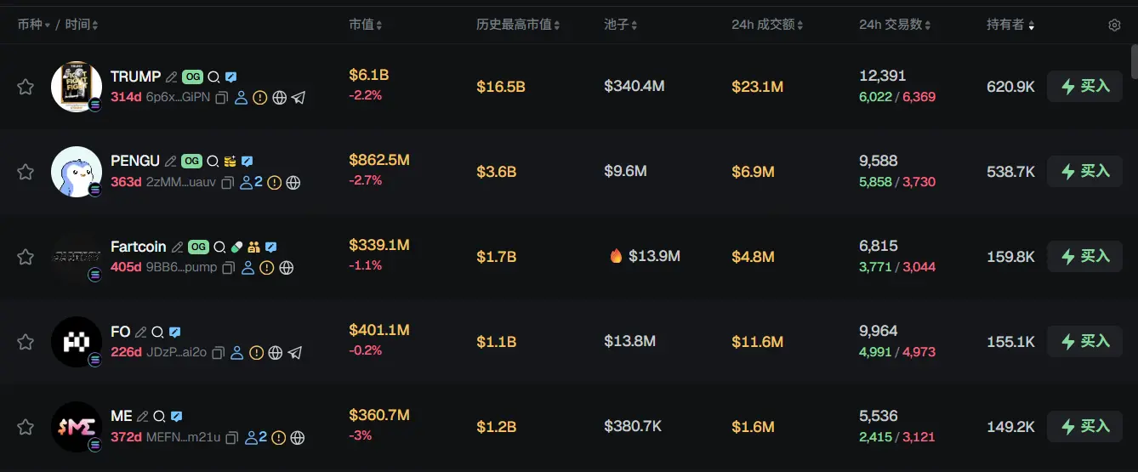Buy FO with the 买入 button
The width and height of the screenshot is (1138, 472).
(x=1084, y=342)
